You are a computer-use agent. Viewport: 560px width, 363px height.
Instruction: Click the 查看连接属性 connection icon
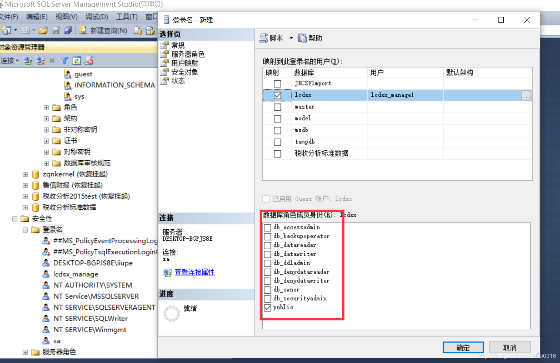click(x=167, y=273)
